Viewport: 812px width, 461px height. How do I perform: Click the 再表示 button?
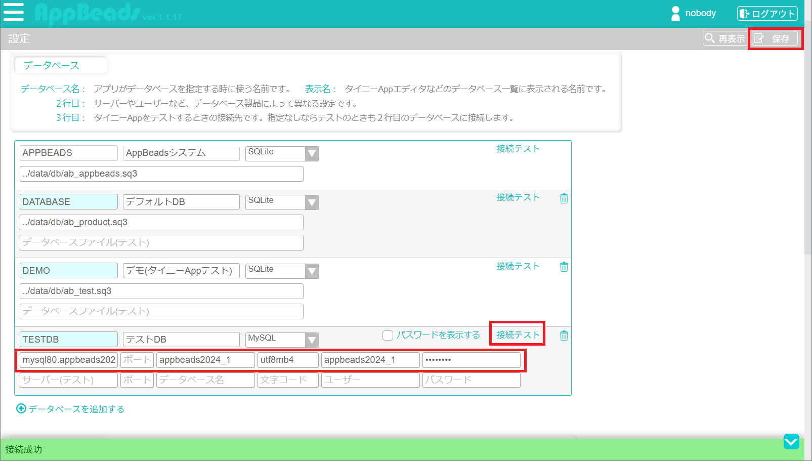coord(724,38)
